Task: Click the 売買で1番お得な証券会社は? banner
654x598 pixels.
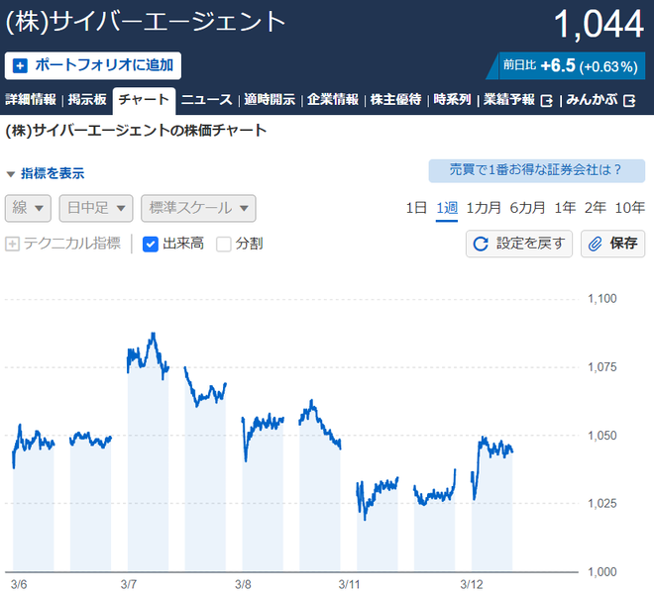Action: tap(536, 170)
